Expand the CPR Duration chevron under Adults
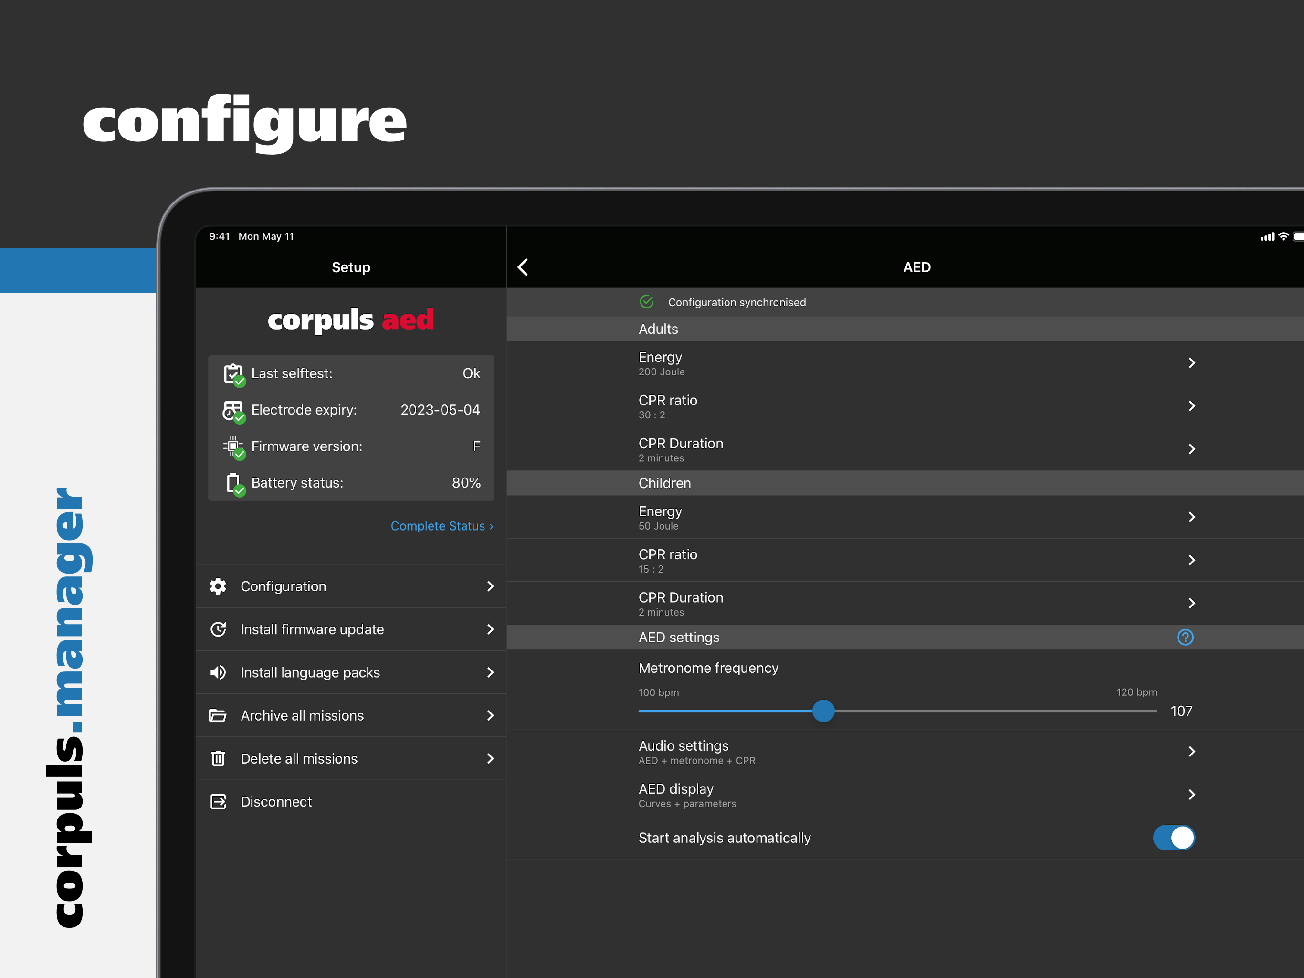 pos(1192,449)
